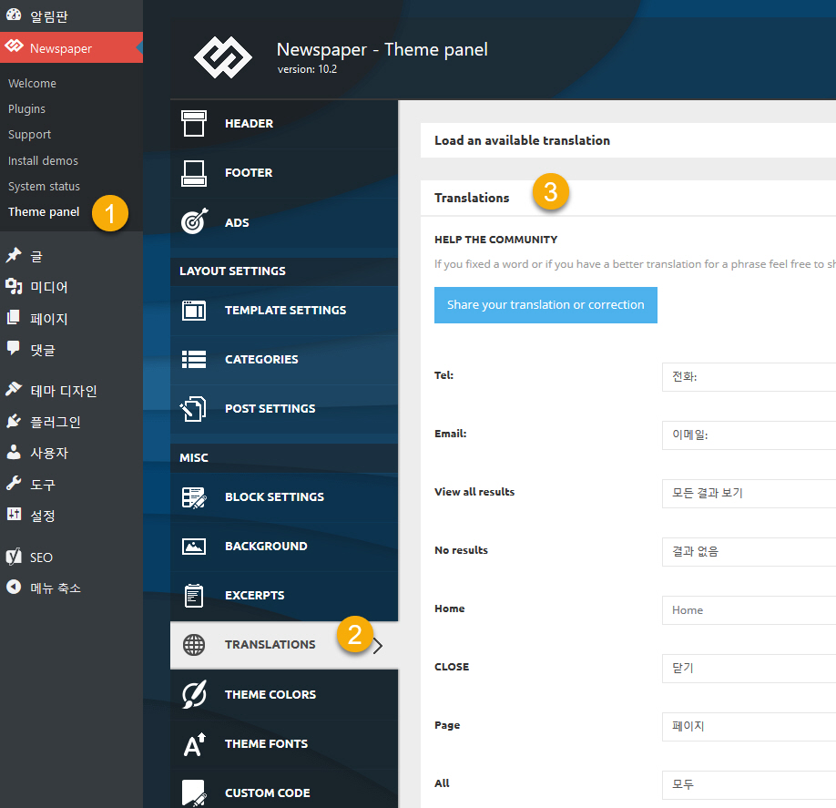
Task: Click the 테마 디자인 paintbrush icon
Action: click(14, 389)
